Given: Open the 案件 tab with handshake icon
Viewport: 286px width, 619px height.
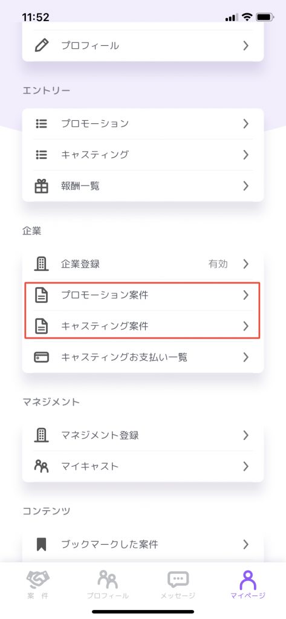Looking at the screenshot, I should tap(38, 585).
